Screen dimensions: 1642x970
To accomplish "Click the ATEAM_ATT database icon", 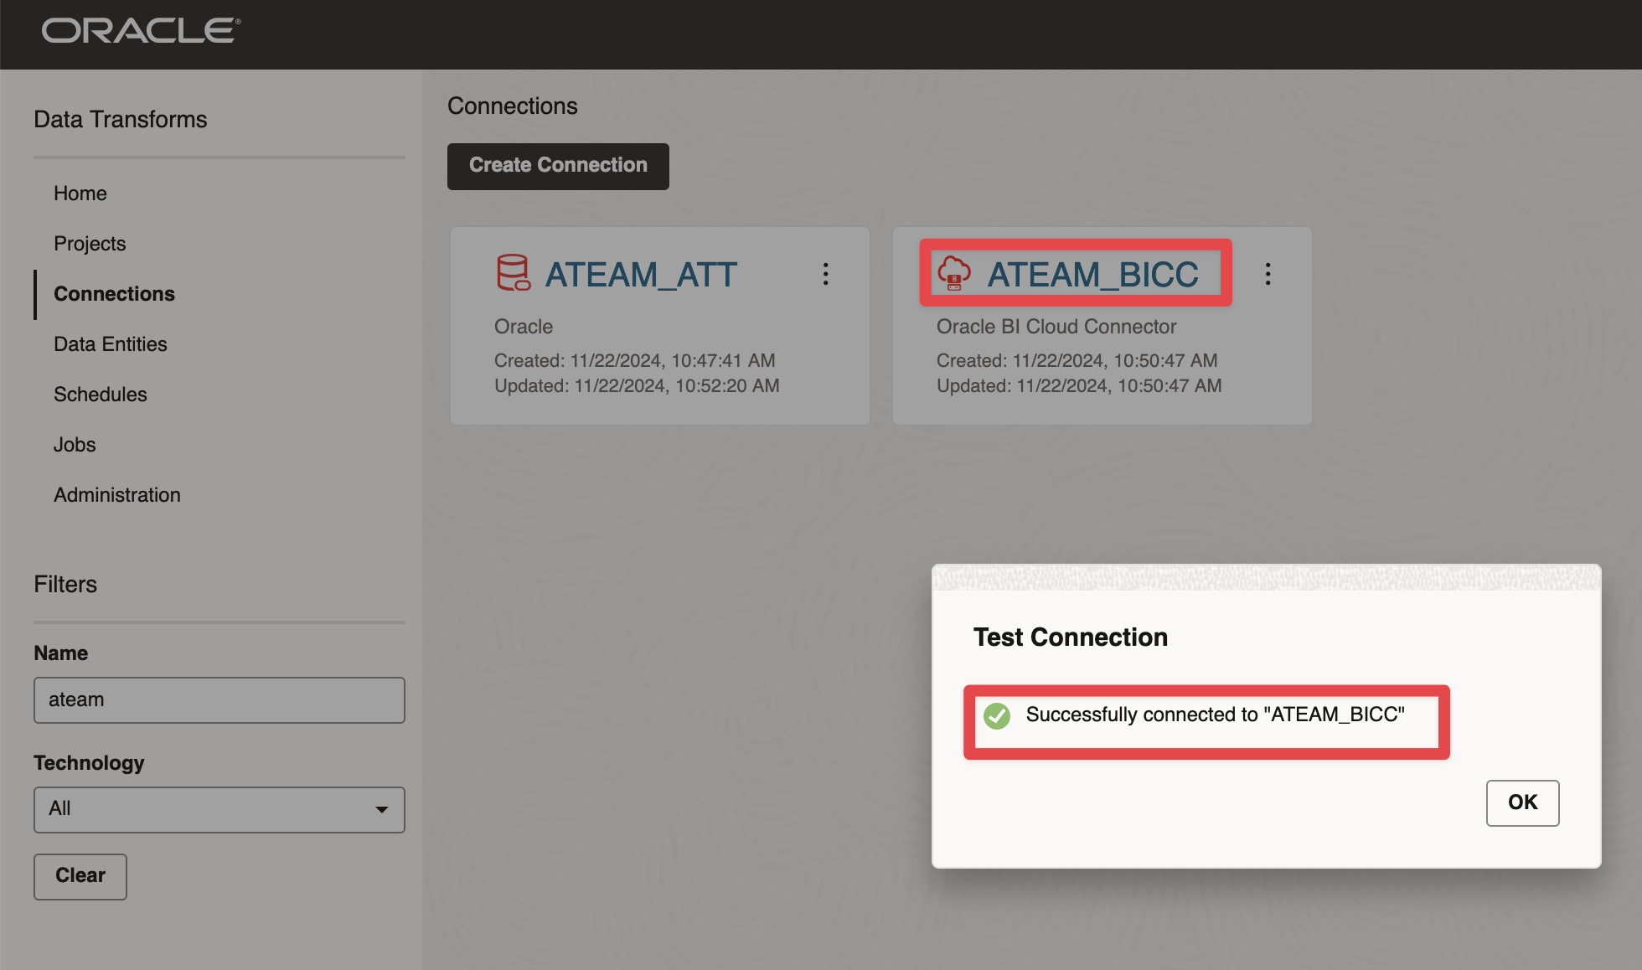I will pos(513,273).
